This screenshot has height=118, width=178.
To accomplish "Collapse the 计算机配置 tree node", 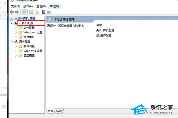I will 12,23.
